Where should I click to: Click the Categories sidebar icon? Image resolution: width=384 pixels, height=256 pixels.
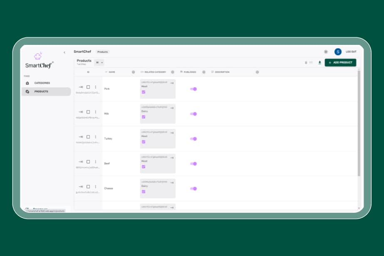[x=27, y=83]
